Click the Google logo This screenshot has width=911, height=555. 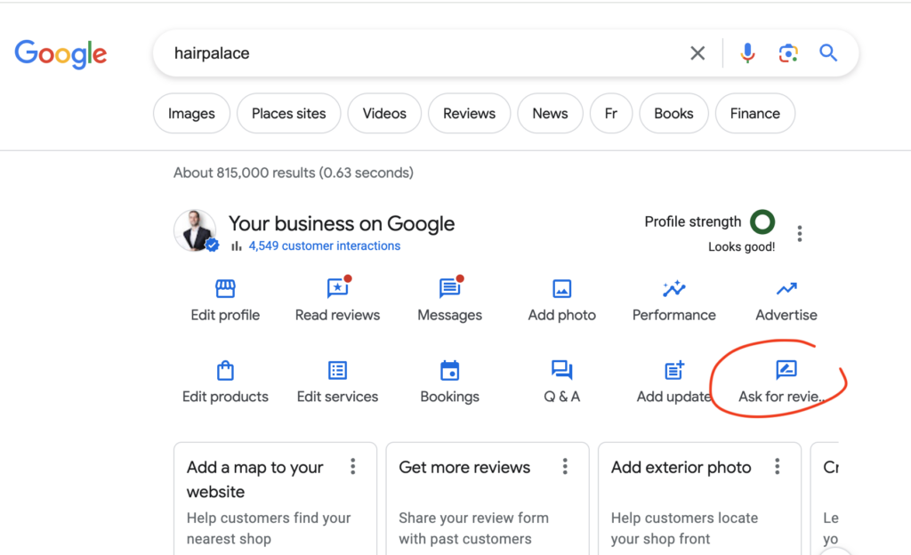(x=60, y=53)
